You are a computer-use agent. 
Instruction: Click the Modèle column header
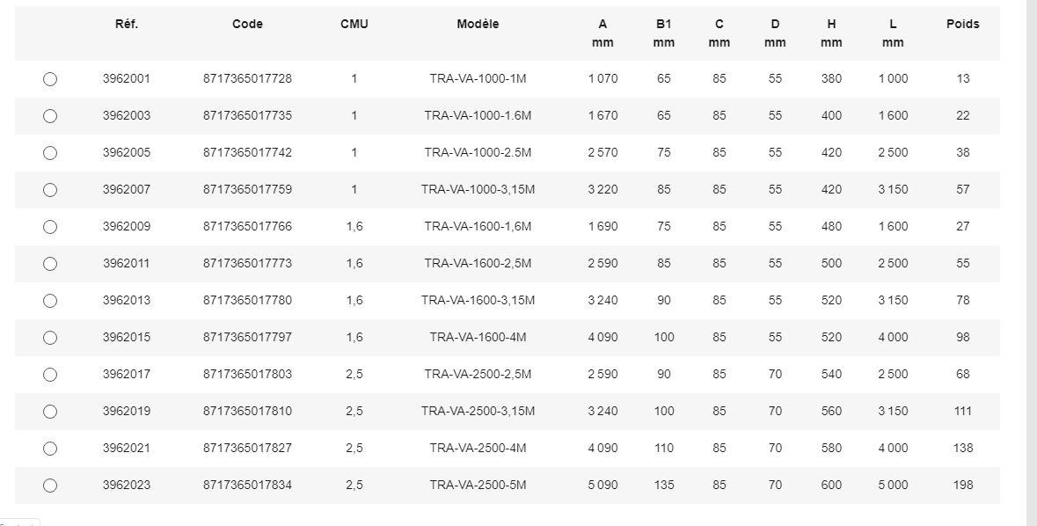pyautogui.click(x=478, y=25)
